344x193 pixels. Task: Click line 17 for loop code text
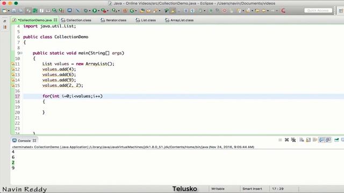(73, 96)
